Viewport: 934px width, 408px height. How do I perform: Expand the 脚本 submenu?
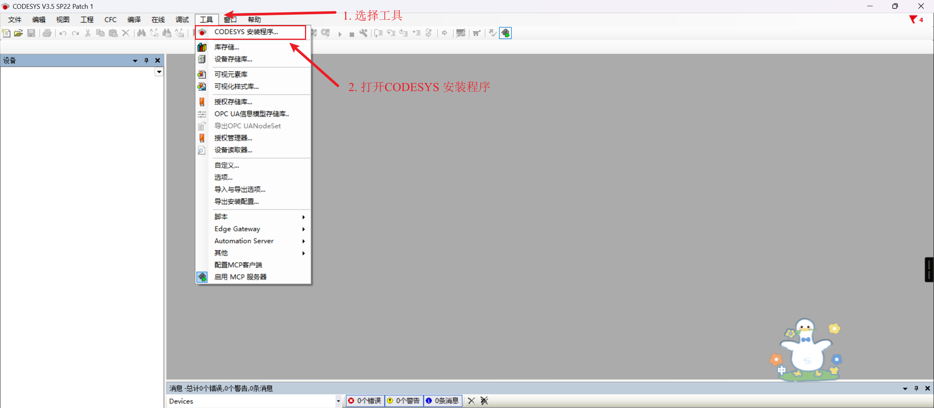[x=253, y=217]
